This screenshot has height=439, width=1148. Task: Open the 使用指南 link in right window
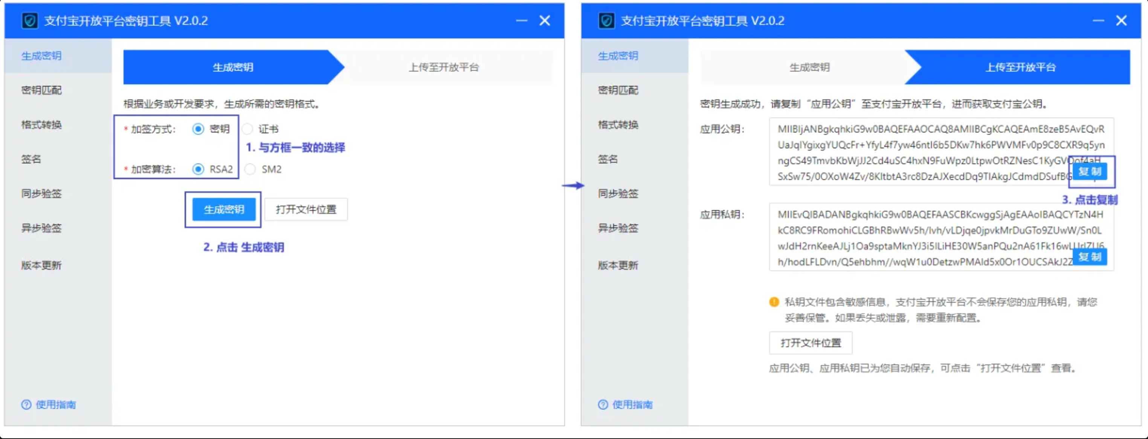[632, 404]
